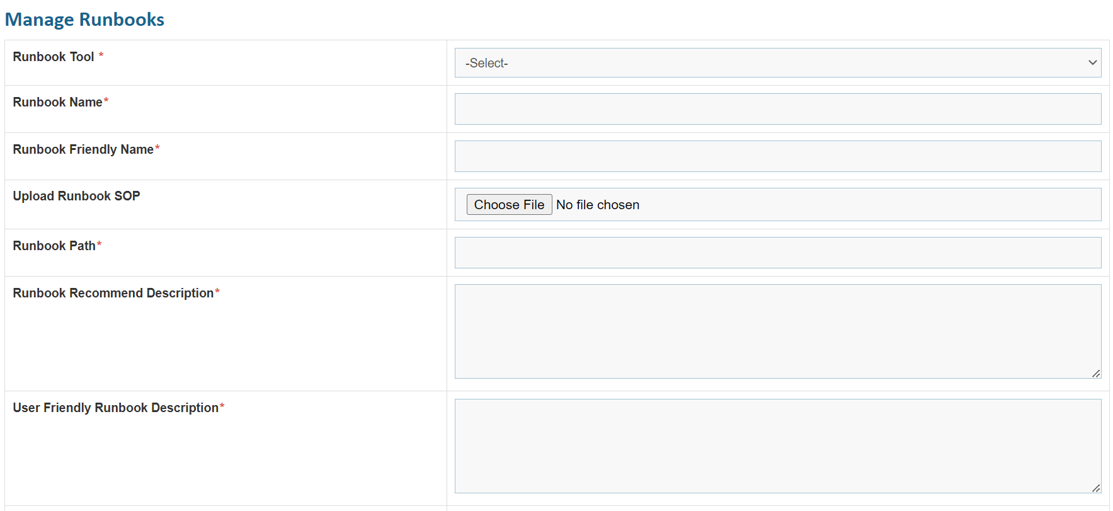Click the -Select- placeholder text
1113x511 pixels.
[486, 63]
